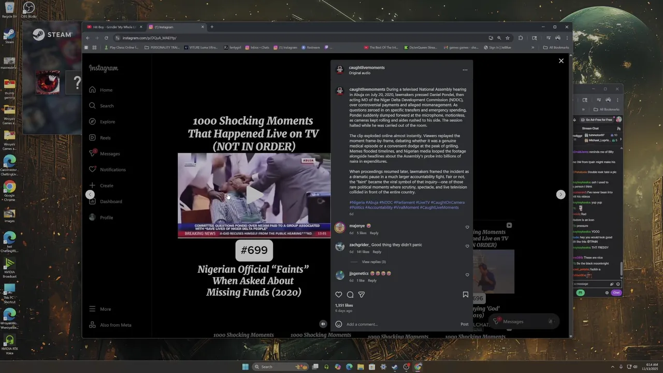Like majenye's comment

point(467,227)
